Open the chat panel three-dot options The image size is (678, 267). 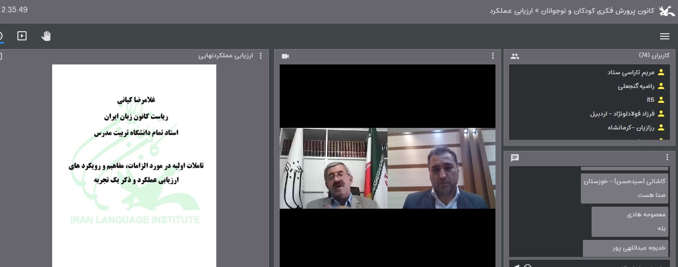[x=667, y=158]
